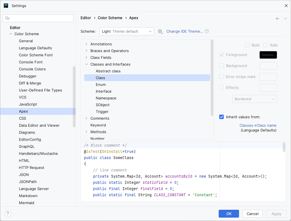The width and height of the screenshot is (291, 221).
Task: Click into the settings search field
Action: pos(38,18)
